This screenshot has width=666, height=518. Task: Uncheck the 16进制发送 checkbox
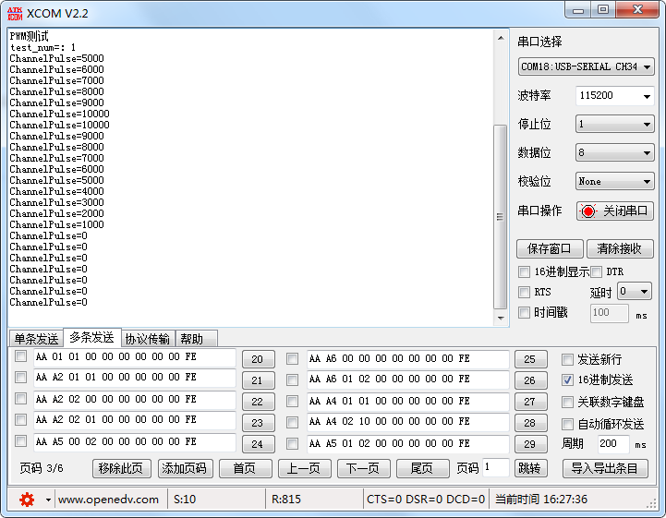567,380
